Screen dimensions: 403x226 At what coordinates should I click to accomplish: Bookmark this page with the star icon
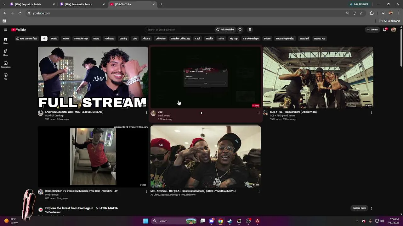(x=361, y=13)
